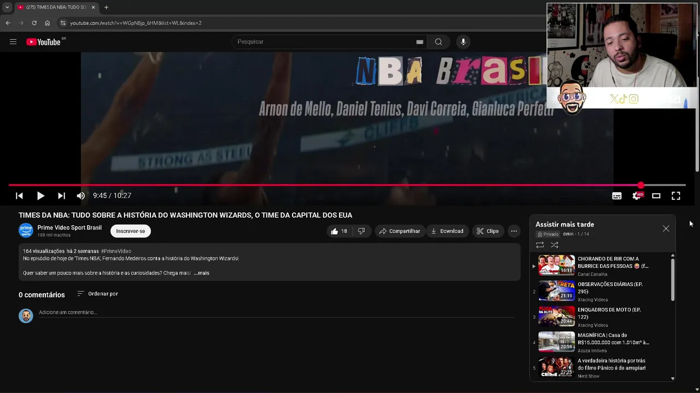Start voice search with microphone
700x393 pixels.
point(463,41)
